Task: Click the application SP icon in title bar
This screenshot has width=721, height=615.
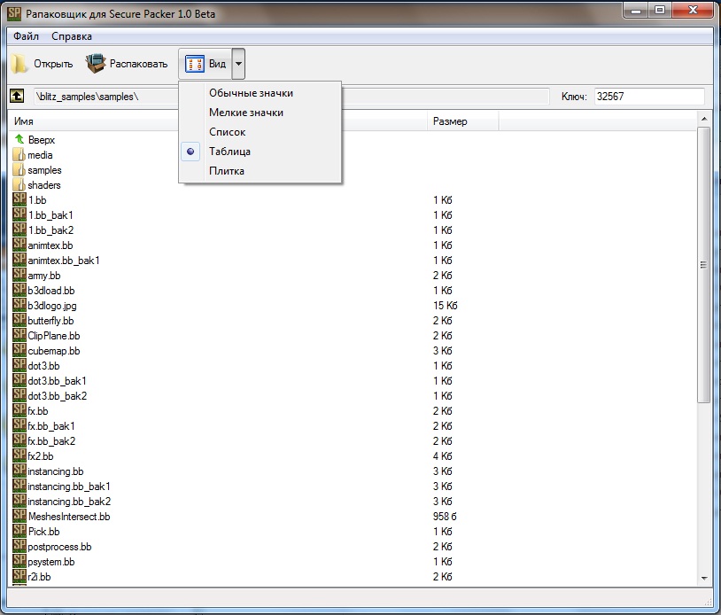Action: (14, 13)
